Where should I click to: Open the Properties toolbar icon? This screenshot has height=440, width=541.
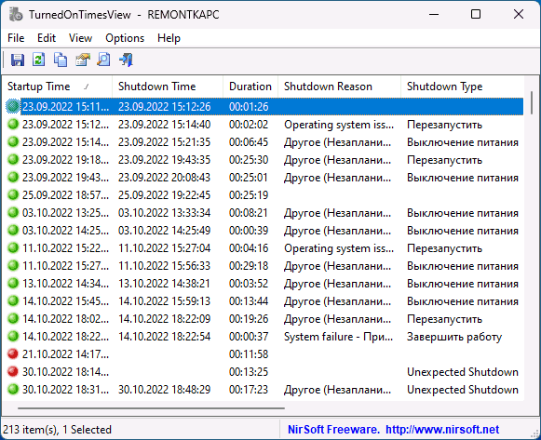click(83, 60)
